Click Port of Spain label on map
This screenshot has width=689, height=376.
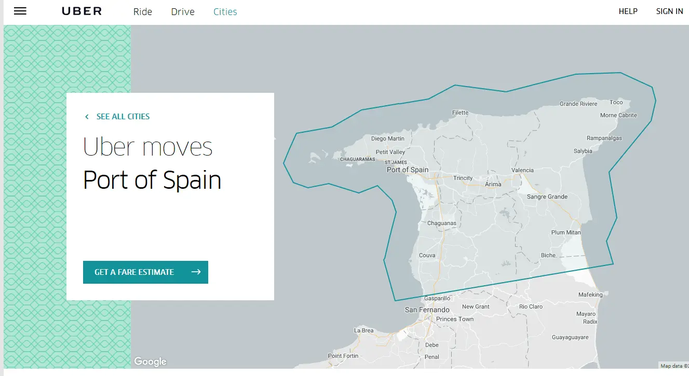click(x=408, y=170)
